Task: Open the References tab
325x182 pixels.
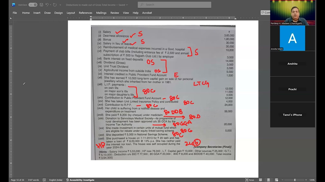Action: (x=86, y=13)
